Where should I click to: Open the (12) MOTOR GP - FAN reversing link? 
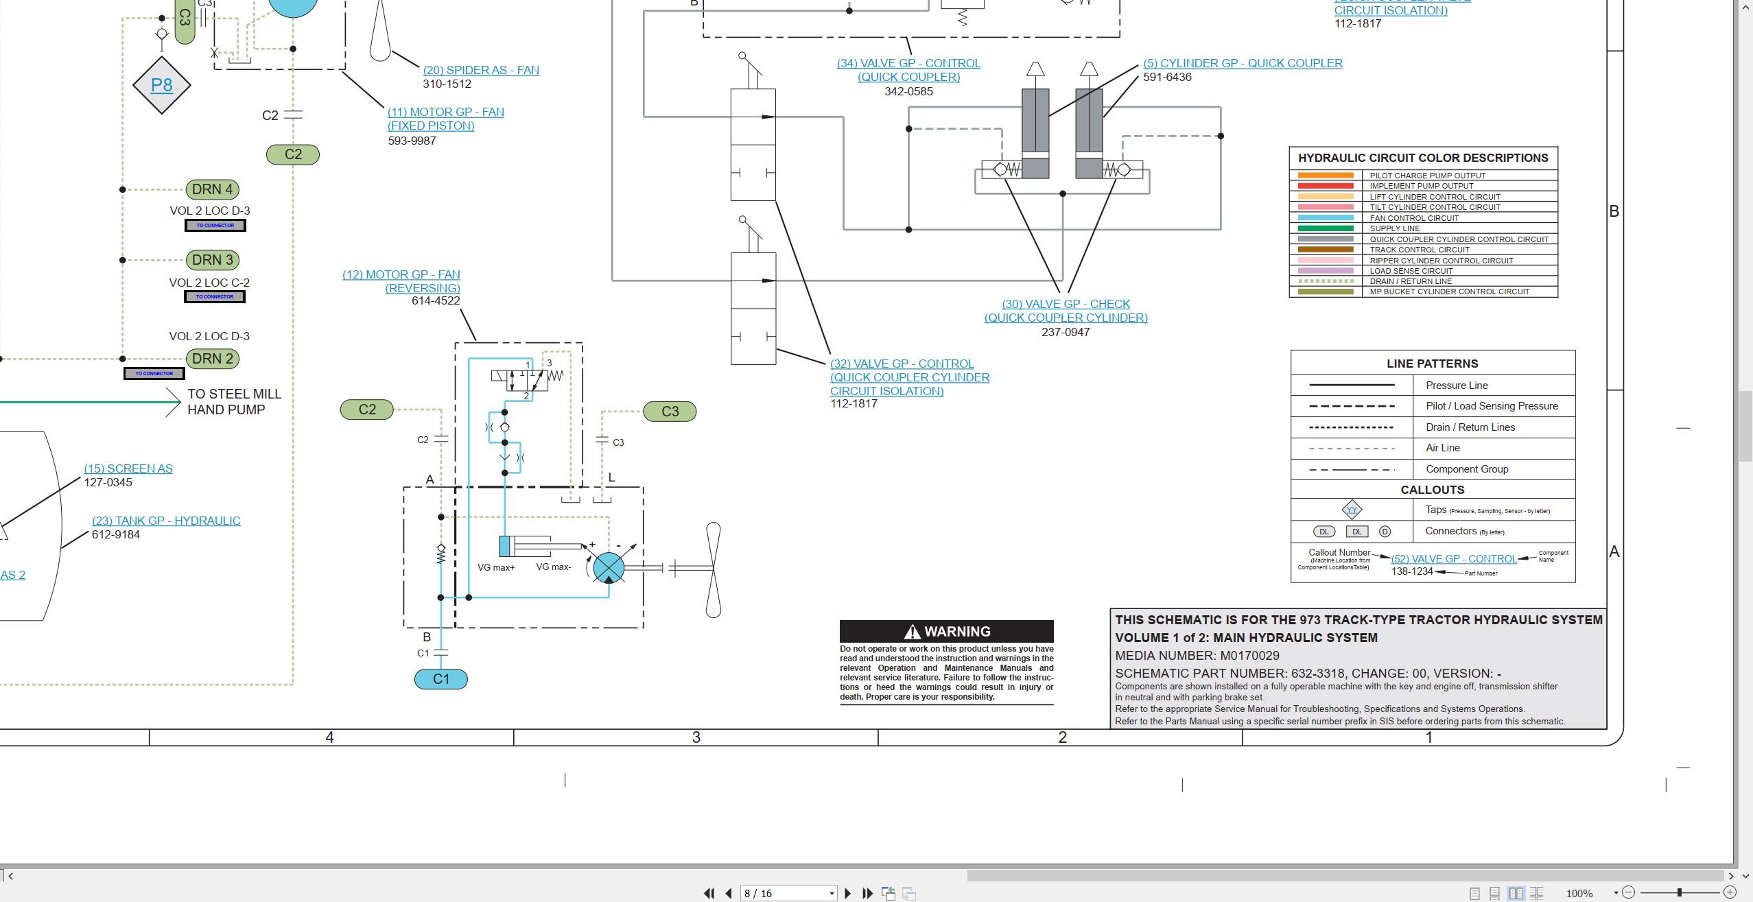(401, 281)
